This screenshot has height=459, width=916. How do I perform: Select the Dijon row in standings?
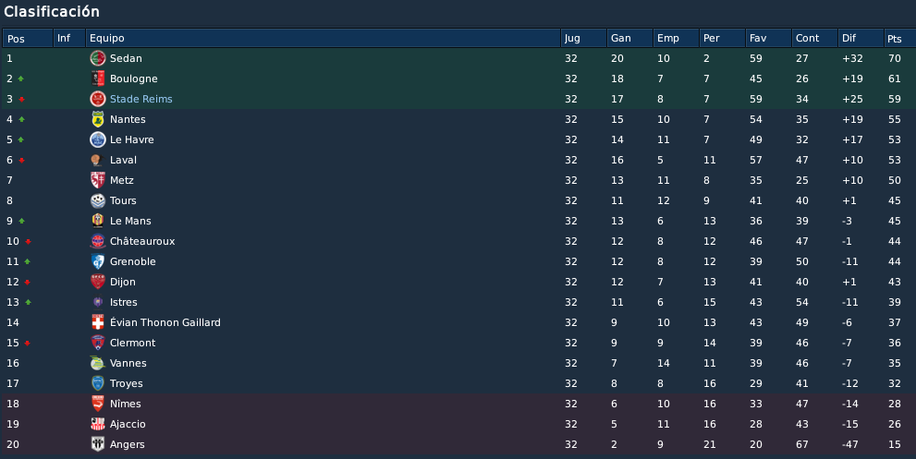pos(458,282)
